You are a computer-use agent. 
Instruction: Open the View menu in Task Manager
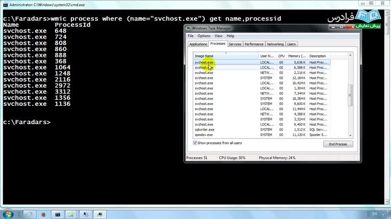point(218,36)
